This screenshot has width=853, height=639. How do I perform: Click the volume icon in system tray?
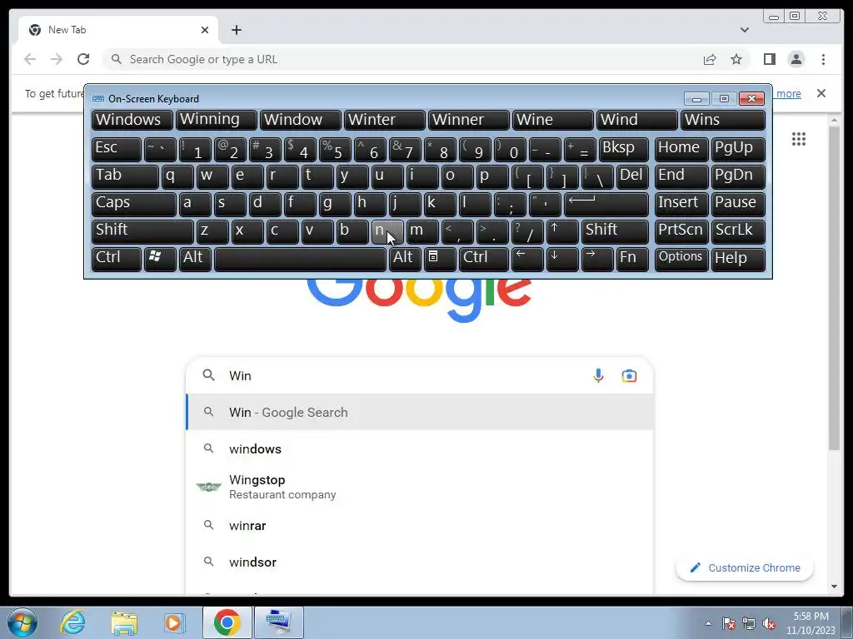769,624
